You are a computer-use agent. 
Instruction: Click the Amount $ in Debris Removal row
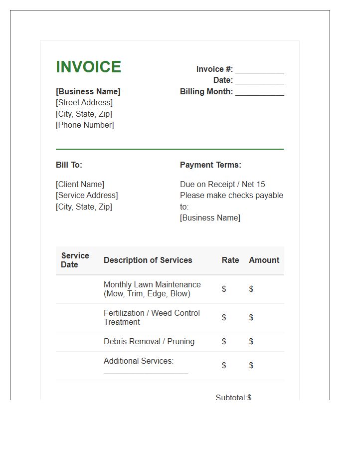tap(251, 341)
